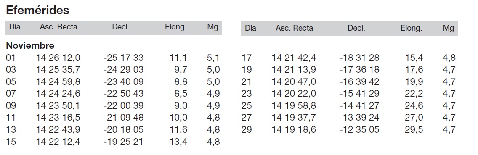Select the right Día column header
This screenshot has width=478, height=155.
click(x=251, y=28)
